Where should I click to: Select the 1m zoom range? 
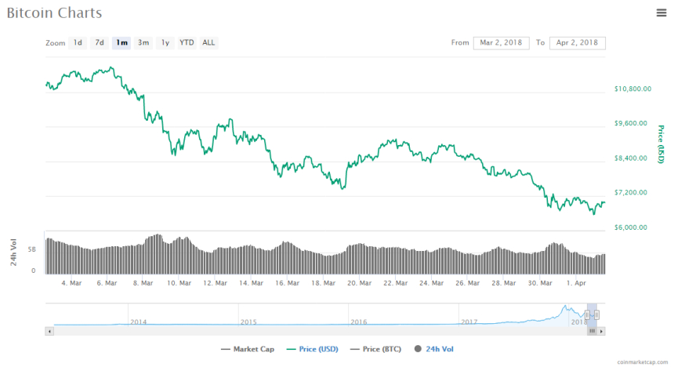[x=121, y=42]
